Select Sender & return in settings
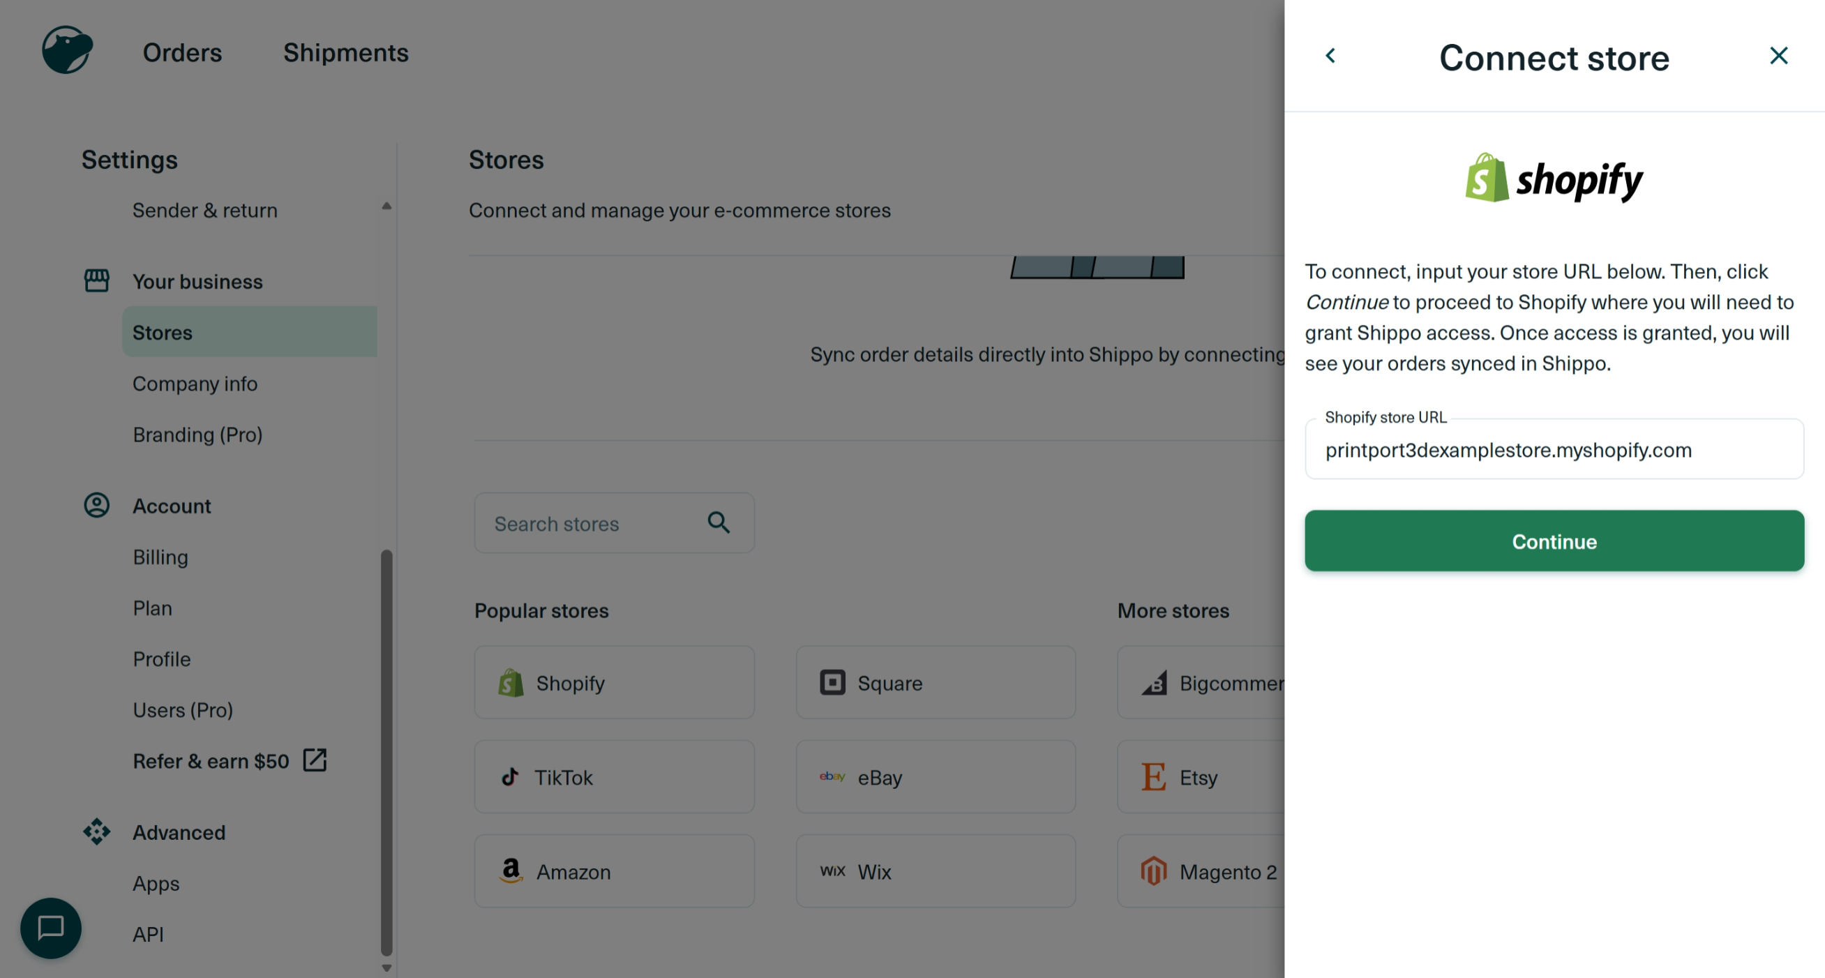This screenshot has width=1825, height=978. point(204,211)
